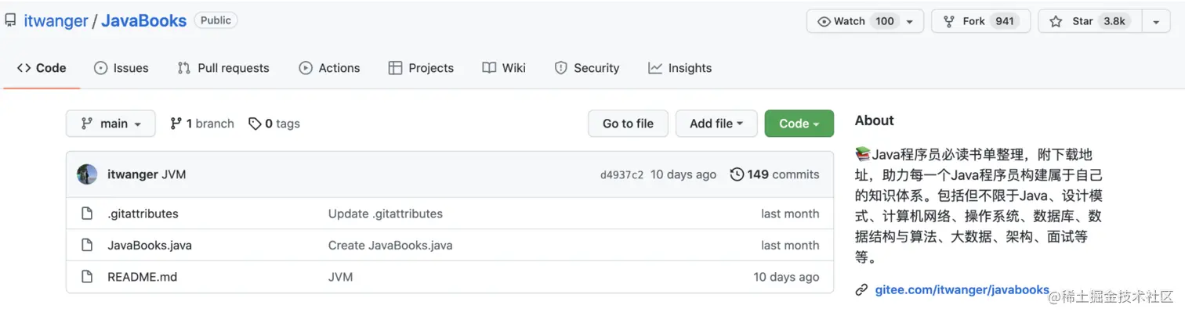
Task: Open the gitee.com/itwanger/javabooks link
Action: pyautogui.click(x=962, y=290)
